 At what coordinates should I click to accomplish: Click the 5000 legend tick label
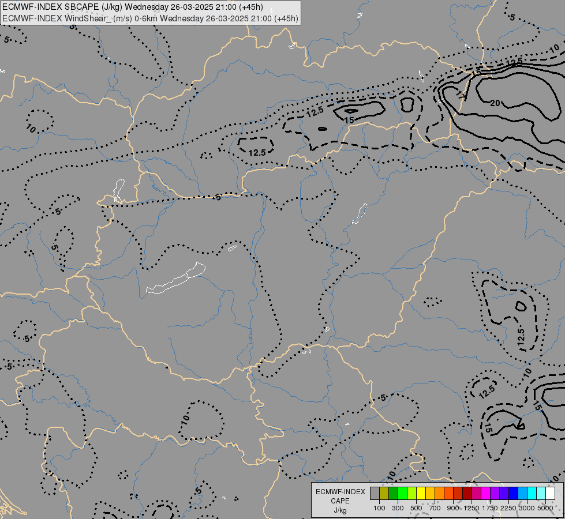click(545, 508)
